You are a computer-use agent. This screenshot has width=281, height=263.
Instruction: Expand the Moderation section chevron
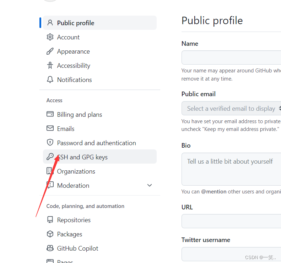150,185
